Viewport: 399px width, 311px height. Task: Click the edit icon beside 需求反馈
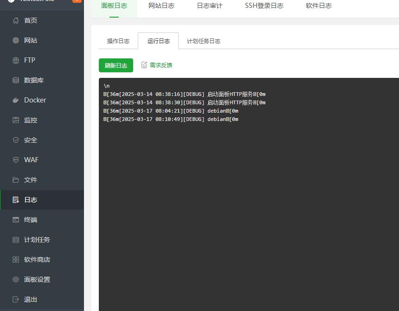(x=144, y=65)
